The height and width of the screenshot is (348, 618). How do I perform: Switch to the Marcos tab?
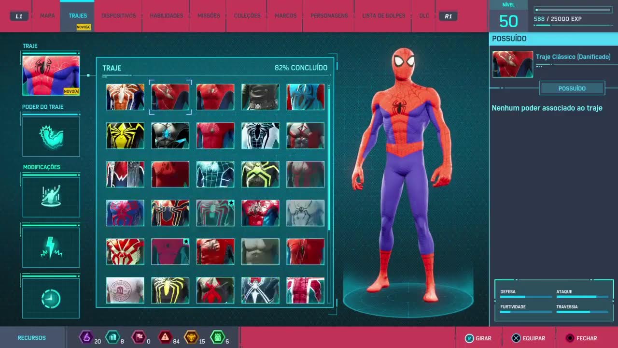click(285, 16)
